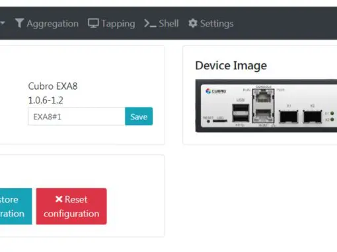Click the Aggregation funnel icon
Viewport: 337px width, 252px height.
coord(19,23)
